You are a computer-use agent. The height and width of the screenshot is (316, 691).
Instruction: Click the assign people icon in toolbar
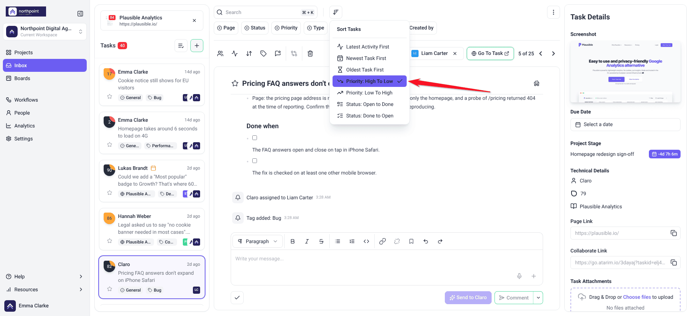tap(220, 54)
